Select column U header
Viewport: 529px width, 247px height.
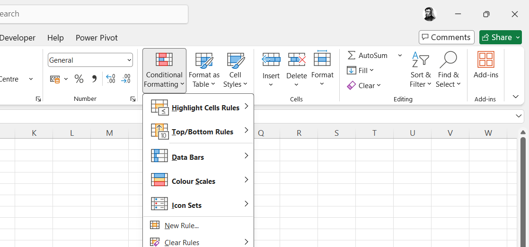(412, 133)
